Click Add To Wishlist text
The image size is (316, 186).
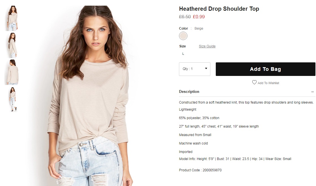pyautogui.click(x=268, y=83)
